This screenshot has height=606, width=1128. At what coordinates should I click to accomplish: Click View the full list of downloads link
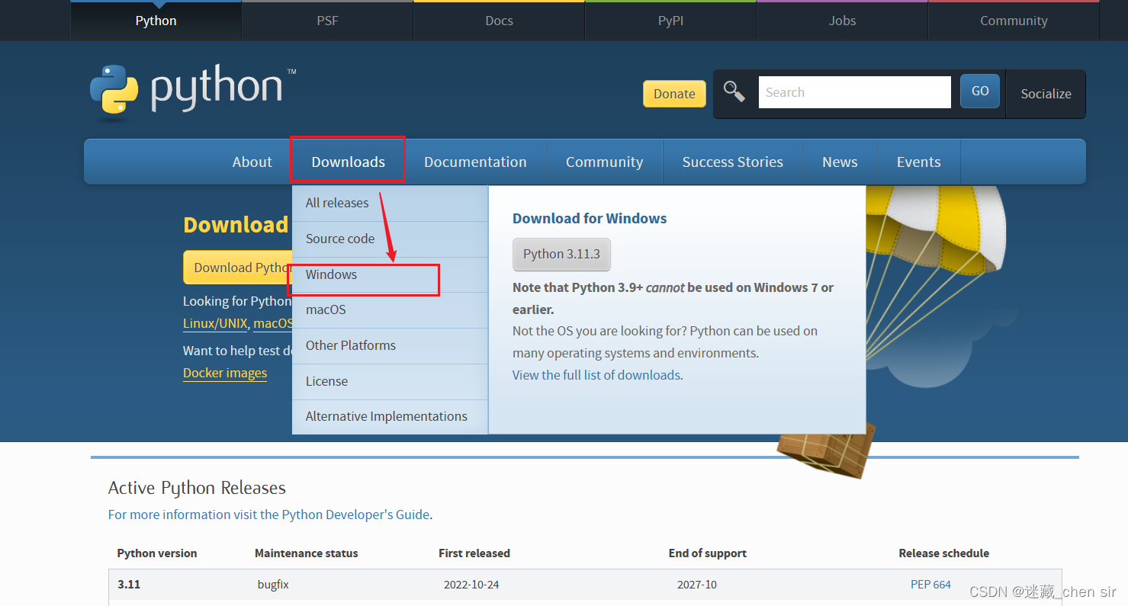pos(596,375)
